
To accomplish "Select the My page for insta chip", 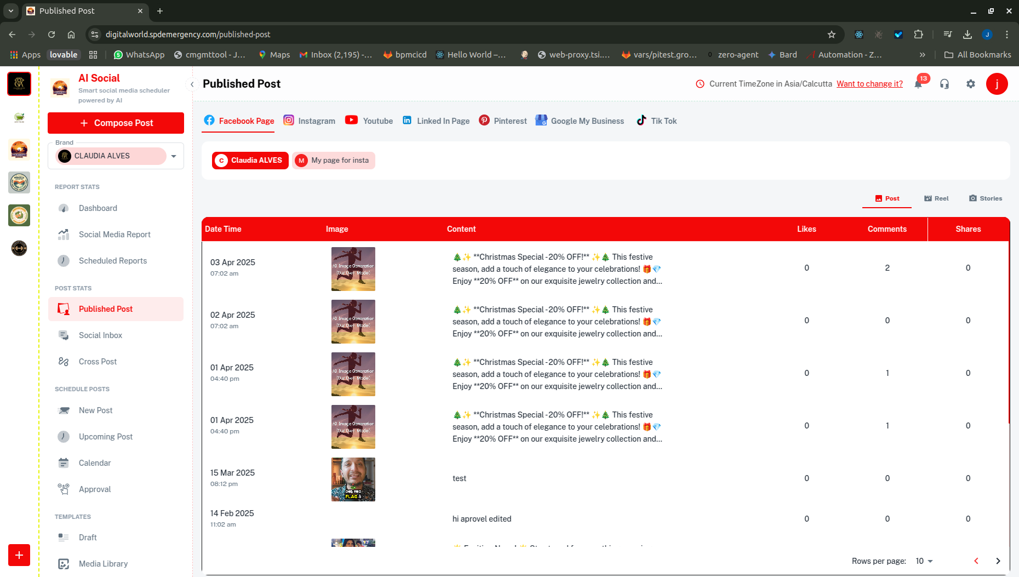I will (x=334, y=161).
